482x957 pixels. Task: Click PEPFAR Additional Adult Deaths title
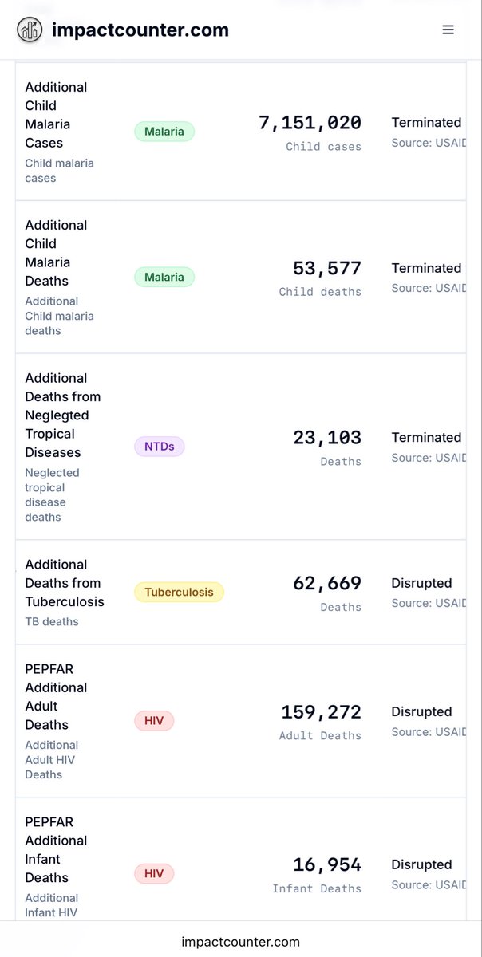56,696
